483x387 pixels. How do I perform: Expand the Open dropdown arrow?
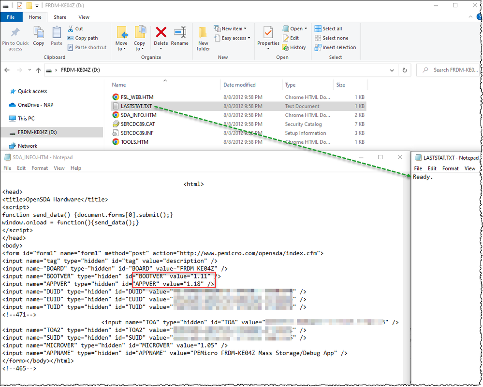(306, 28)
